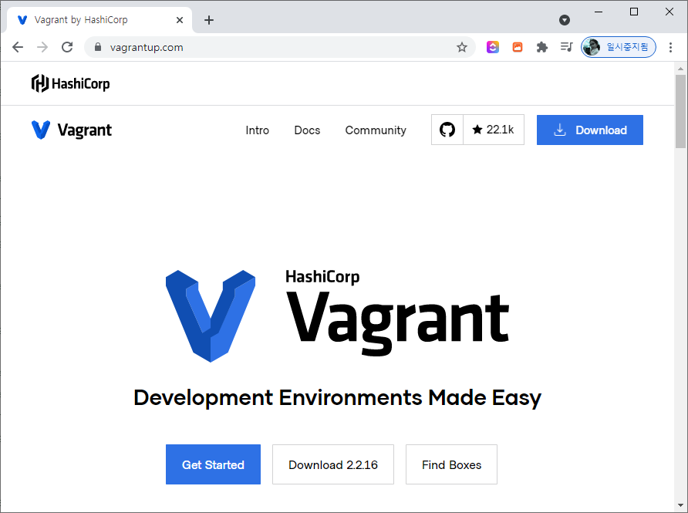Click the Get Started button

point(213,464)
